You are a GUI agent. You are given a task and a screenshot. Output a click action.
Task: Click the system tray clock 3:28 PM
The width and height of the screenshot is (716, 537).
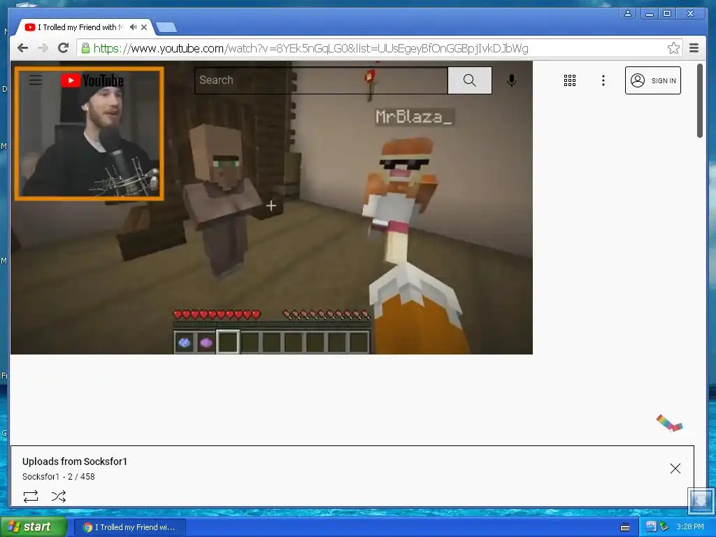pos(689,527)
